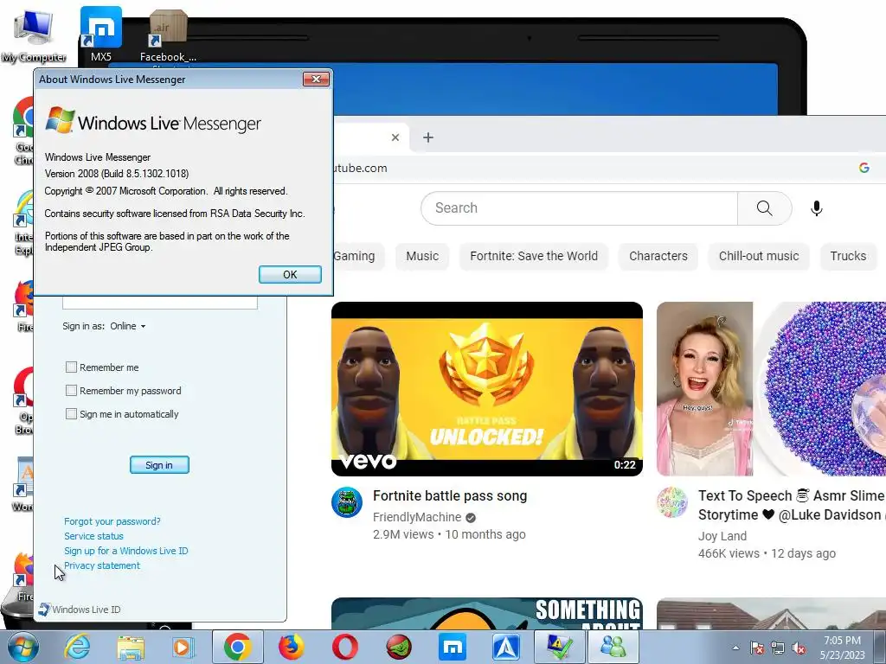Click the YouTube Search box

click(579, 208)
